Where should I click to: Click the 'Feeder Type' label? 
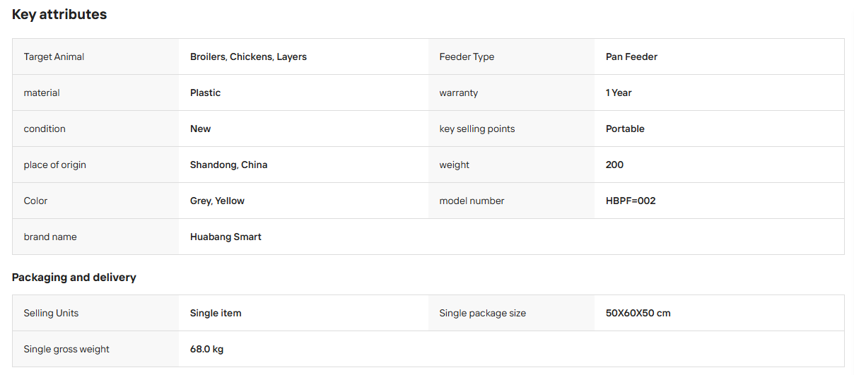point(467,56)
